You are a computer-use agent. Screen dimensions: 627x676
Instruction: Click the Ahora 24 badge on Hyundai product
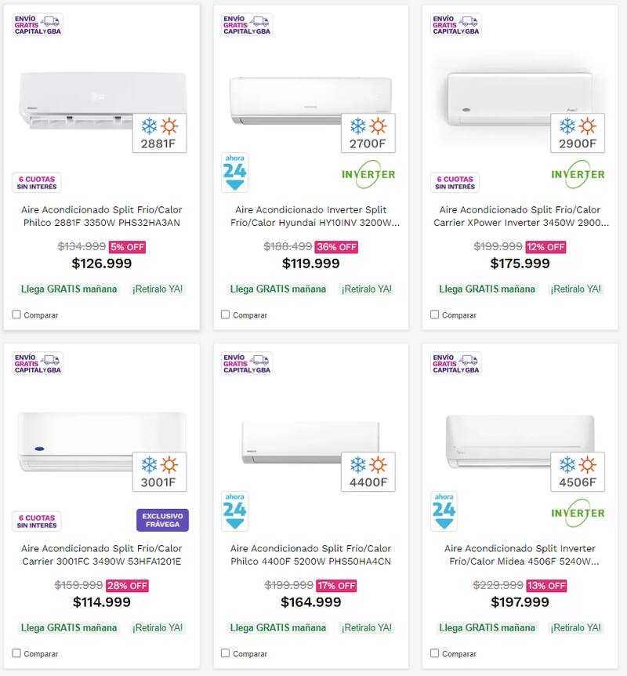point(234,173)
